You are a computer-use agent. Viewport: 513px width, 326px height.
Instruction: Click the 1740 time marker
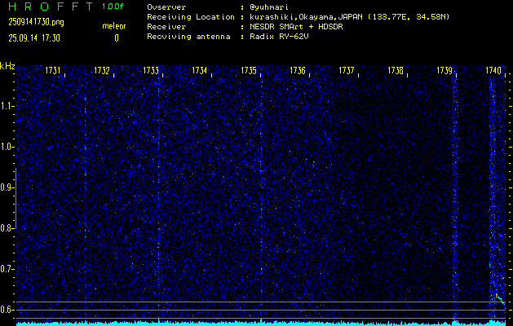click(x=493, y=70)
